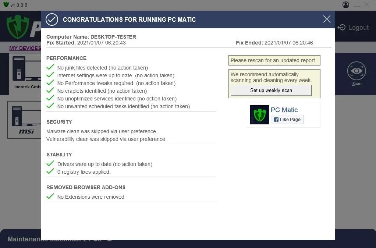Click the STABILITY section heading

pyautogui.click(x=59, y=155)
